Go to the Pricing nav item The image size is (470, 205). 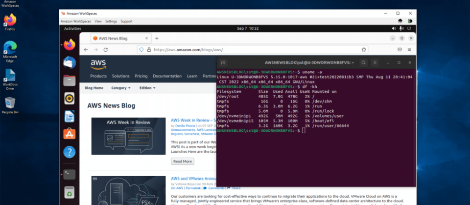pyautogui.click(x=141, y=76)
